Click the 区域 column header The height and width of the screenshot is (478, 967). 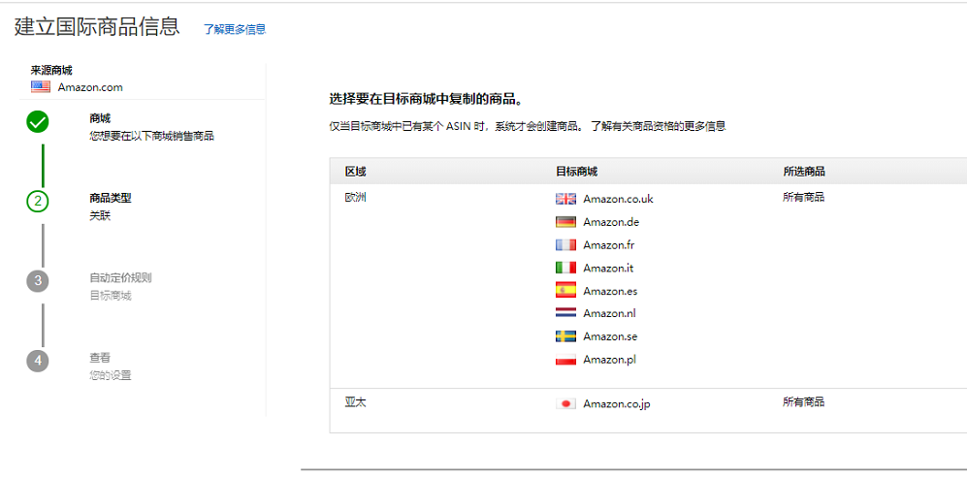pyautogui.click(x=356, y=172)
